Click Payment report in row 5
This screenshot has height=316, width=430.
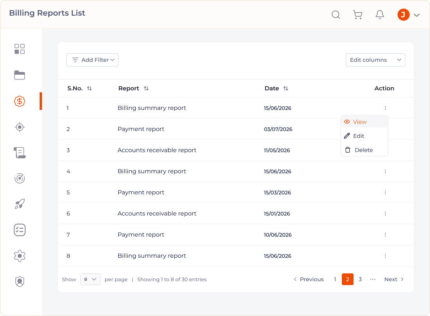[141, 192]
